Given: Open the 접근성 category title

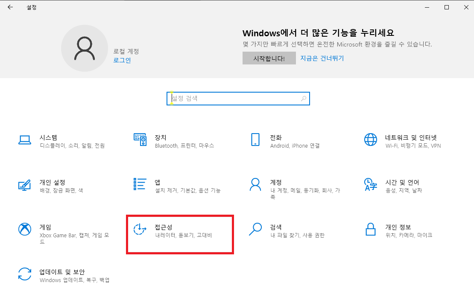Looking at the screenshot, I should tap(164, 227).
